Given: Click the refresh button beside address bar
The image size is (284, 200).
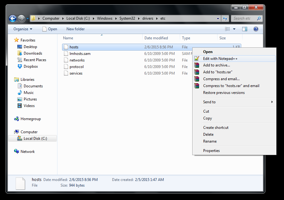Looking at the screenshot, I should click(225, 18).
